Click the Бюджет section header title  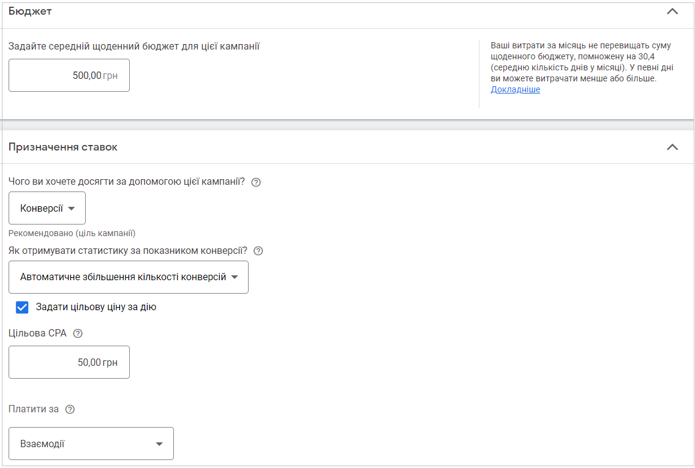point(30,12)
